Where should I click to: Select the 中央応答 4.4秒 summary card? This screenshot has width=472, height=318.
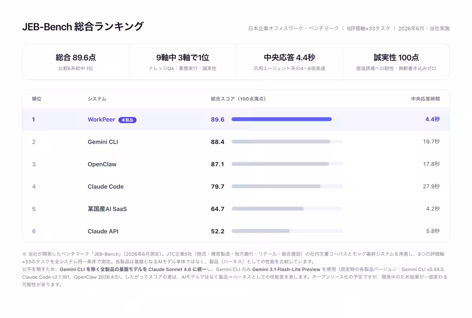coord(289,62)
